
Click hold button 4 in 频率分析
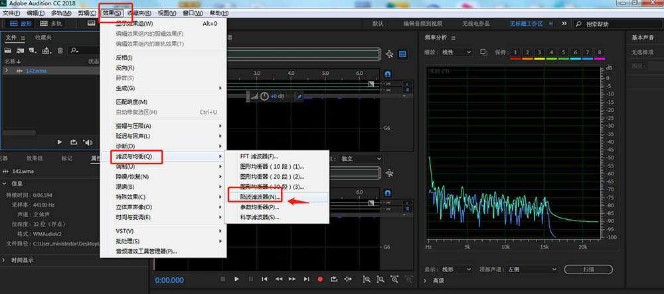click(551, 53)
